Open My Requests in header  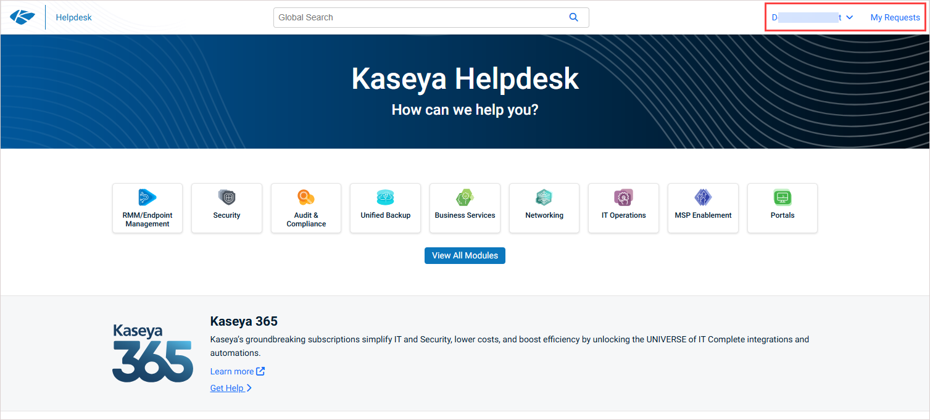tap(895, 17)
